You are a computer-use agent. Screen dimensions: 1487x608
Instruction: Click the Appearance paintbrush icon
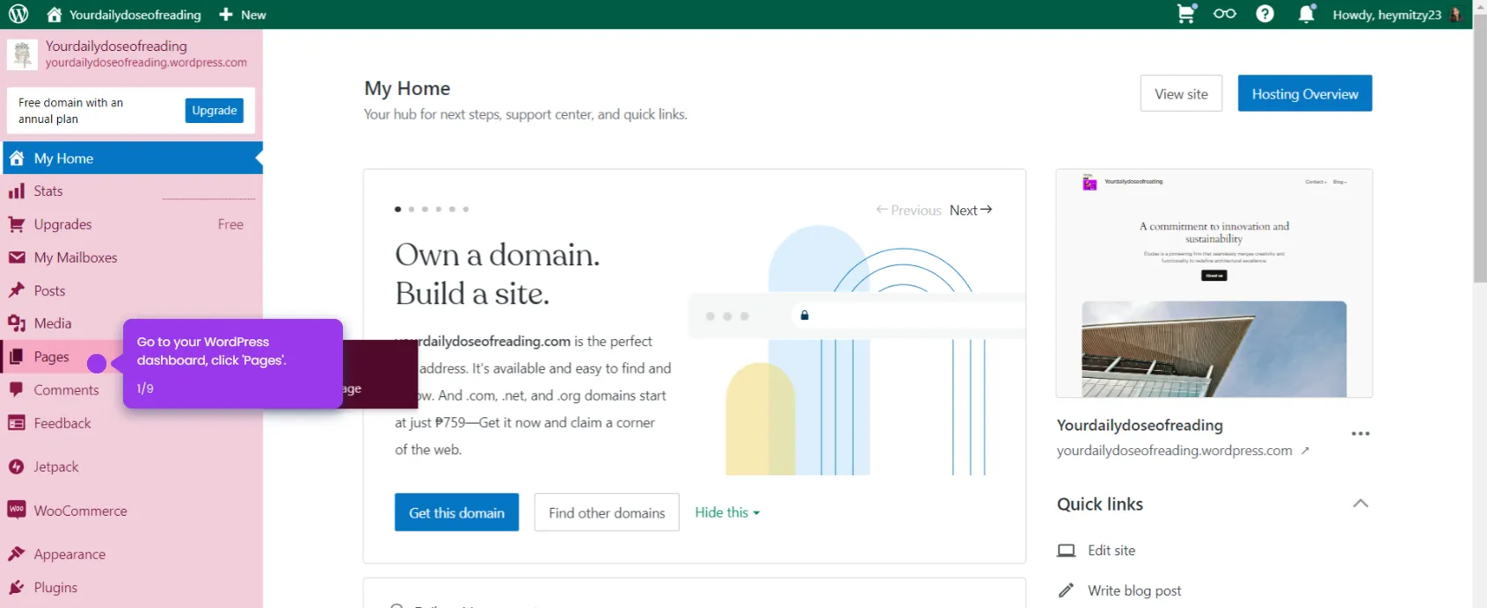(16, 554)
